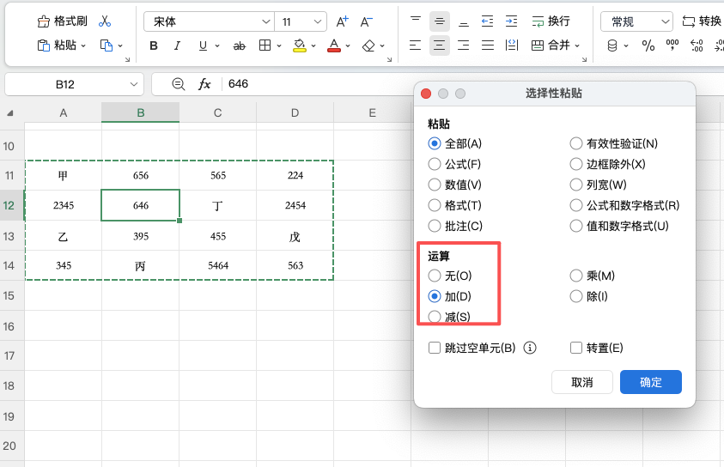Click the Merge (合并) button
Screen dimensions: 724x467
click(551, 45)
